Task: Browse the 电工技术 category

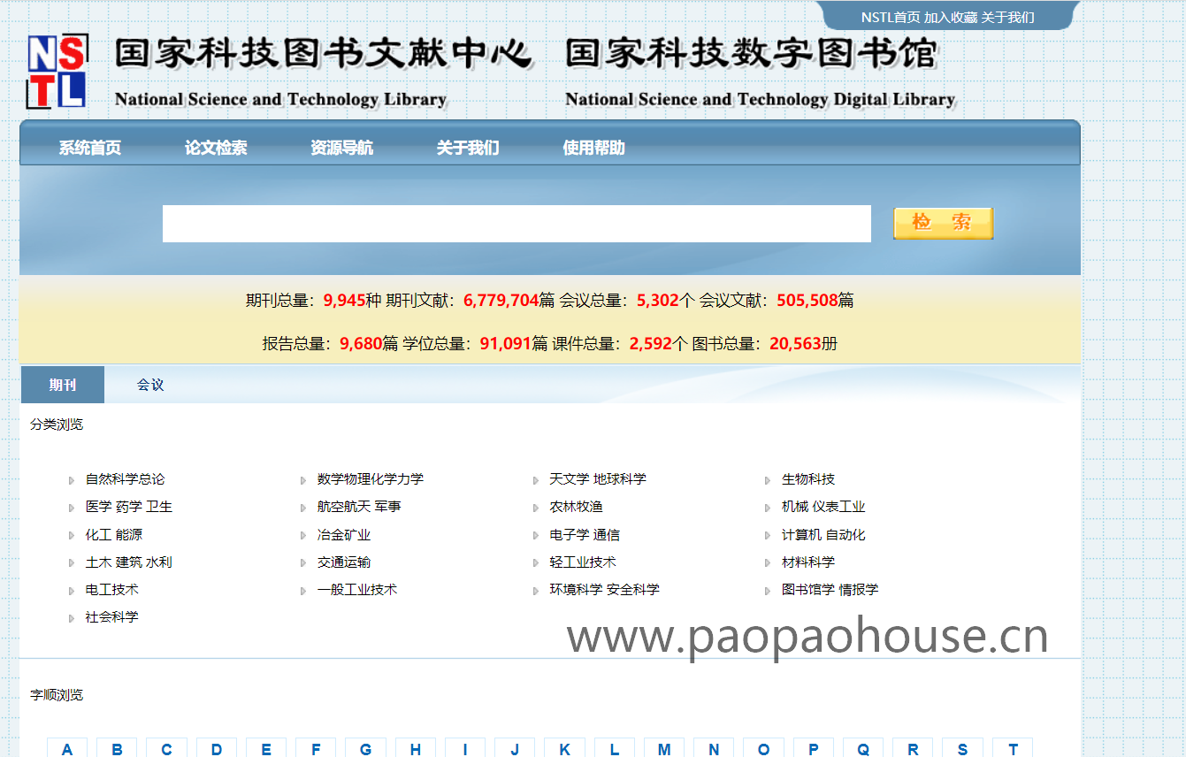Action: tap(111, 590)
